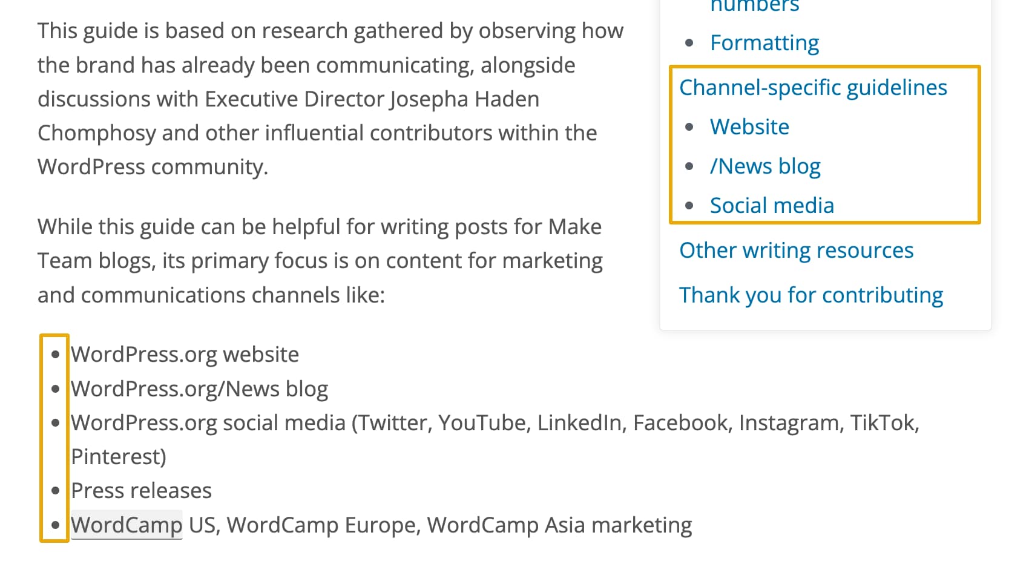The width and height of the screenshot is (1029, 564).
Task: Open the Formatting link in table of contents
Action: coord(764,43)
